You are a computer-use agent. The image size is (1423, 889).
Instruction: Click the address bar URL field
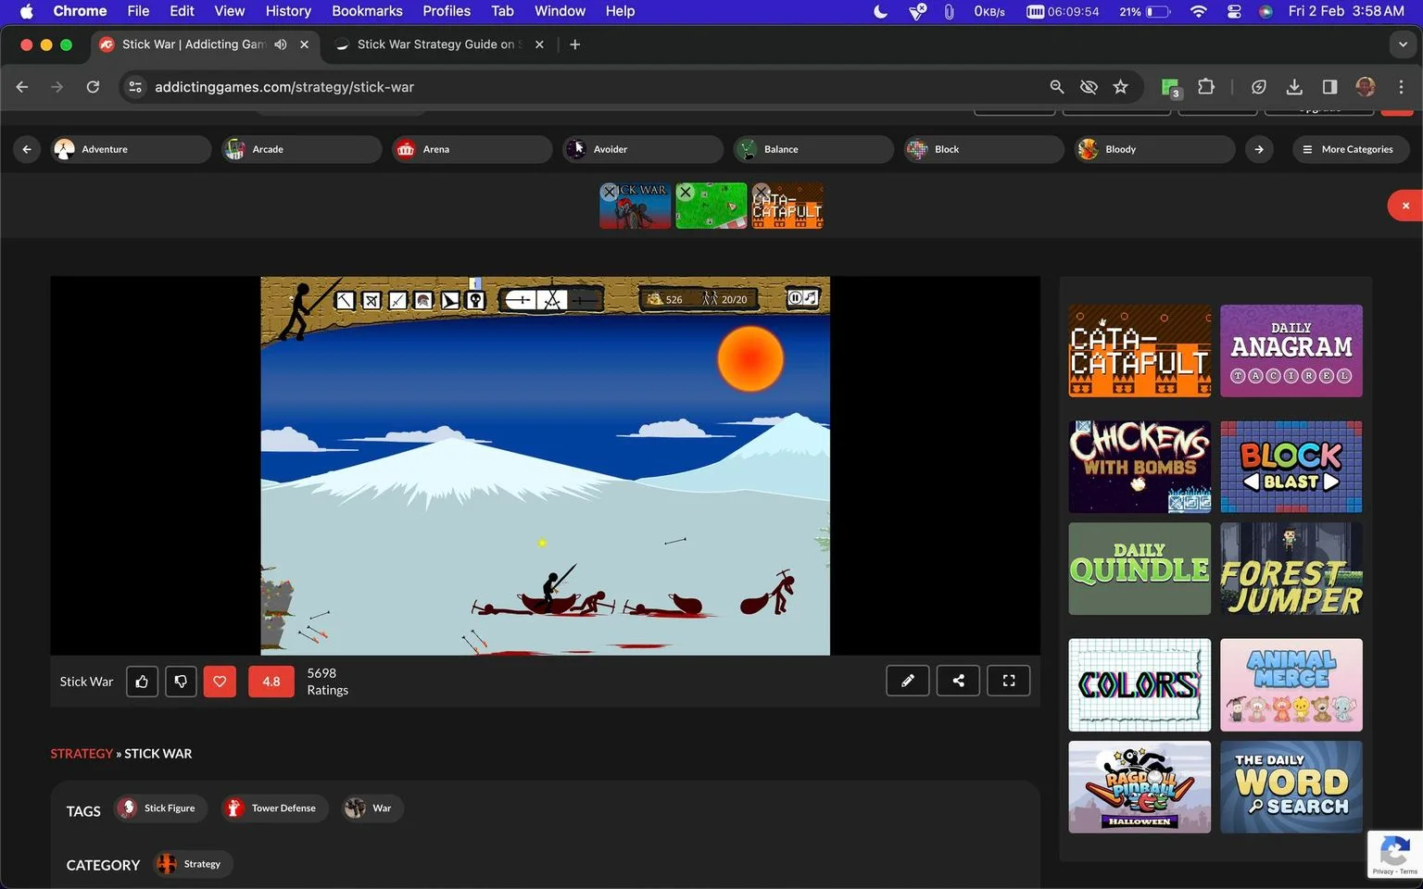(593, 87)
